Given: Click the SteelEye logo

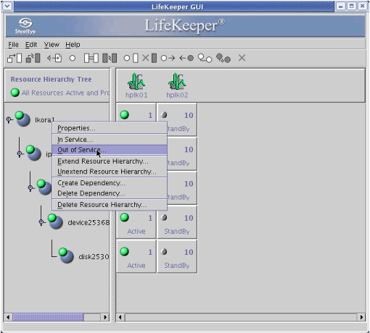Looking at the screenshot, I should pyautogui.click(x=25, y=25).
